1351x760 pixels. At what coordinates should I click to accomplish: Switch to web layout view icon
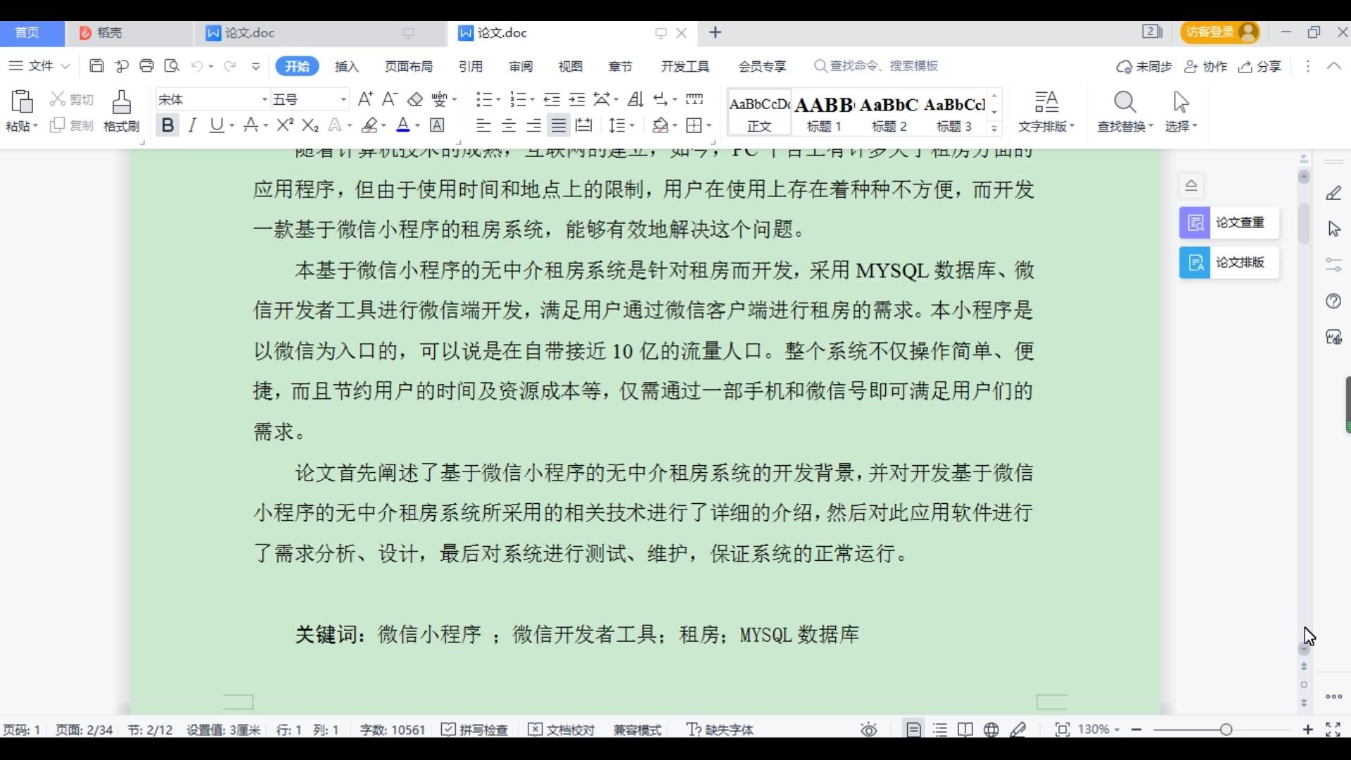coord(991,730)
